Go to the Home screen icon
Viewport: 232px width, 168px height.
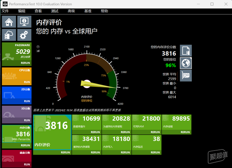(9, 22)
